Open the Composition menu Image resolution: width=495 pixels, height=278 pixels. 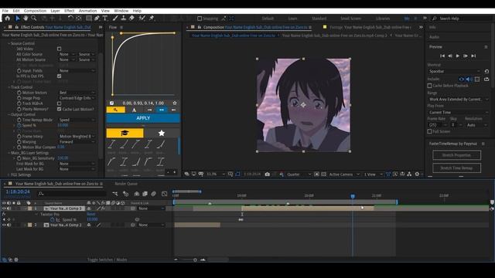tap(35, 11)
